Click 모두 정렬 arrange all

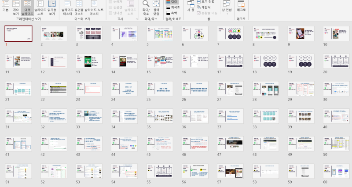click(x=205, y=2)
